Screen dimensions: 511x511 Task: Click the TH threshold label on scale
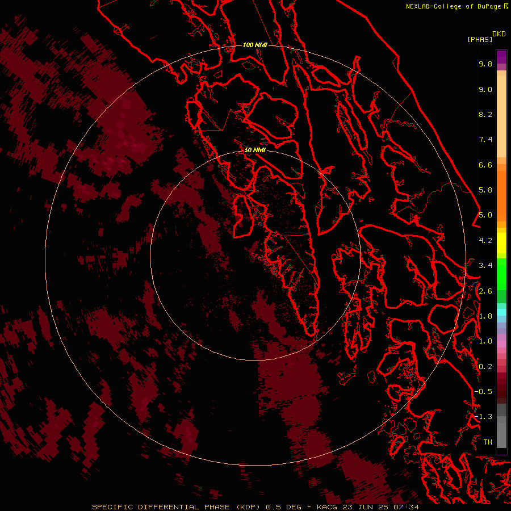[488, 442]
